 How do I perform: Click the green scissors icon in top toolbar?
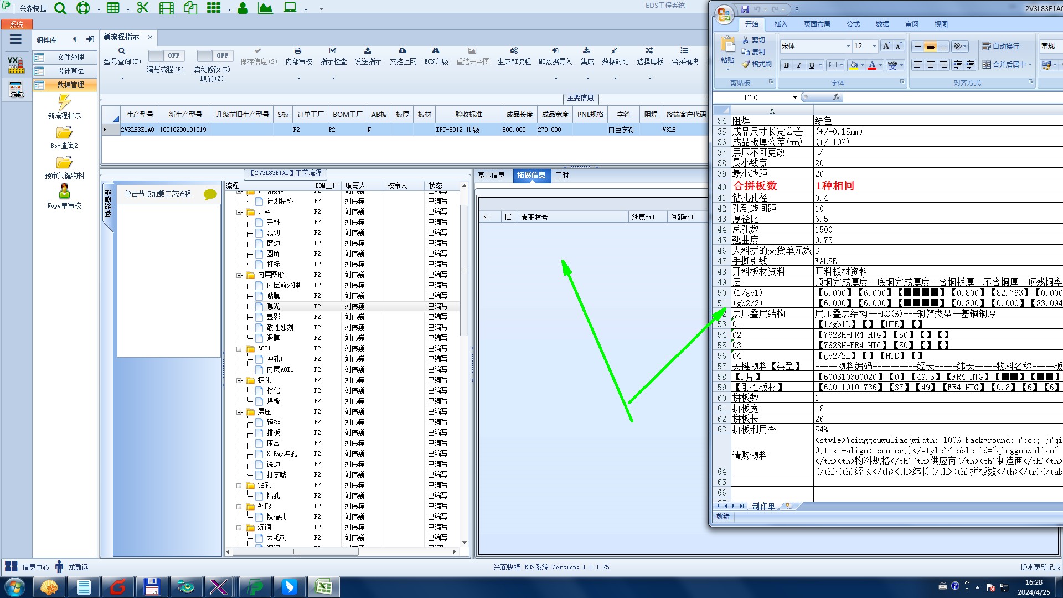143,8
